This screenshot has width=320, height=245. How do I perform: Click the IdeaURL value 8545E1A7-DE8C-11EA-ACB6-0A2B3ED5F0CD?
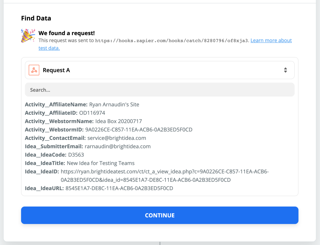(119, 188)
